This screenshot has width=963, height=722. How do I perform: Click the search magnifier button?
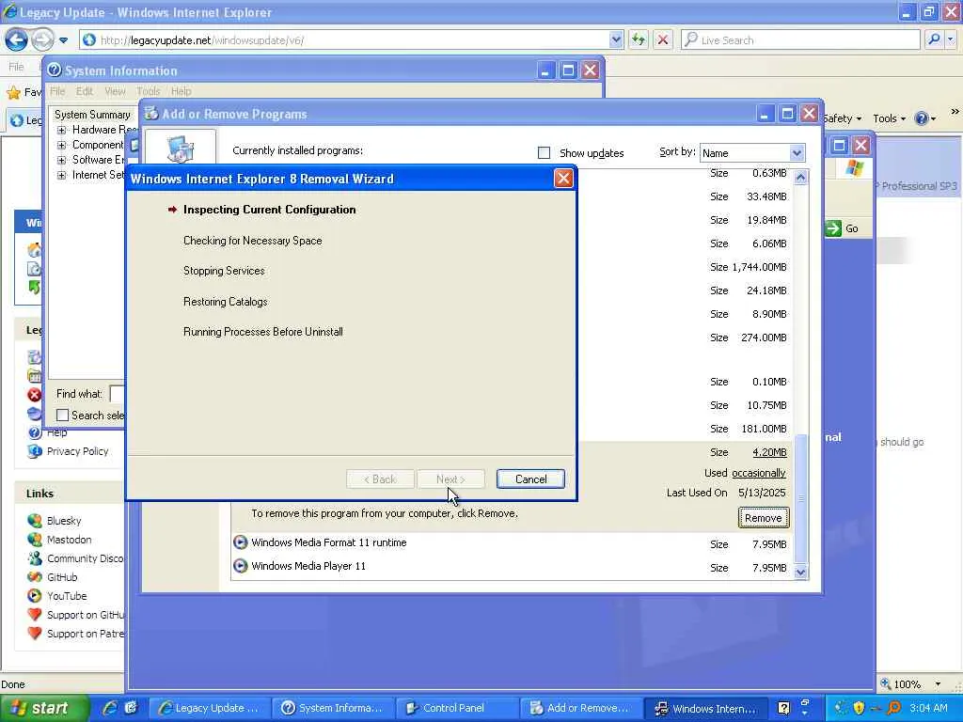(x=934, y=39)
